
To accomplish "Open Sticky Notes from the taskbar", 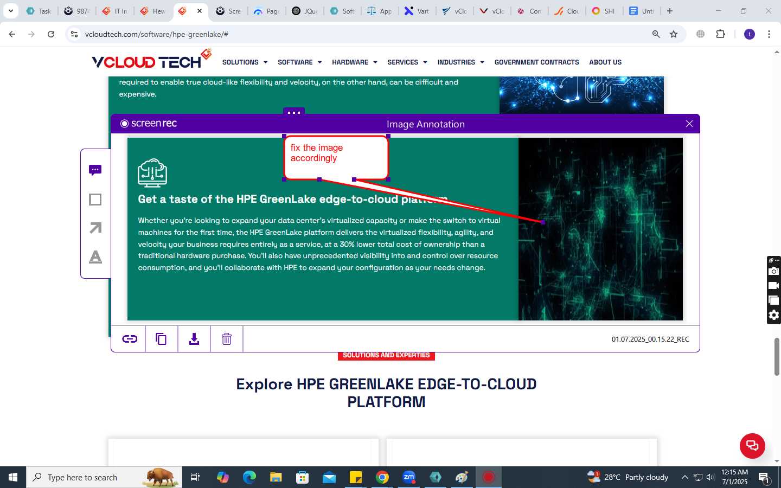I will [356, 477].
